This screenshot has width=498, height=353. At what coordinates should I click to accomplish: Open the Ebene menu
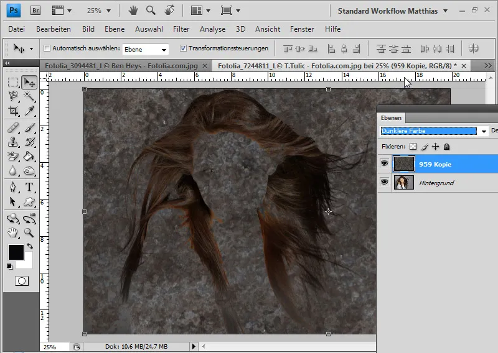click(x=115, y=29)
